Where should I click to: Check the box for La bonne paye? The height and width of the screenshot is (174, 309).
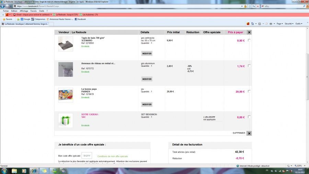pyautogui.click(x=249, y=91)
